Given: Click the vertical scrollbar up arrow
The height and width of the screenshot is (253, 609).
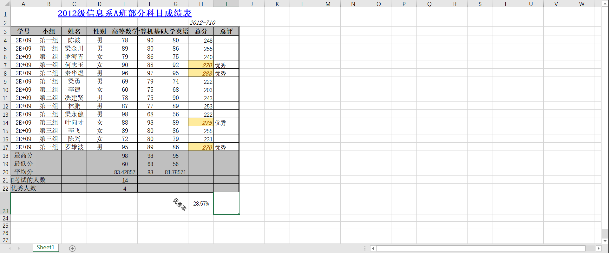Looking at the screenshot, I should (605, 3).
